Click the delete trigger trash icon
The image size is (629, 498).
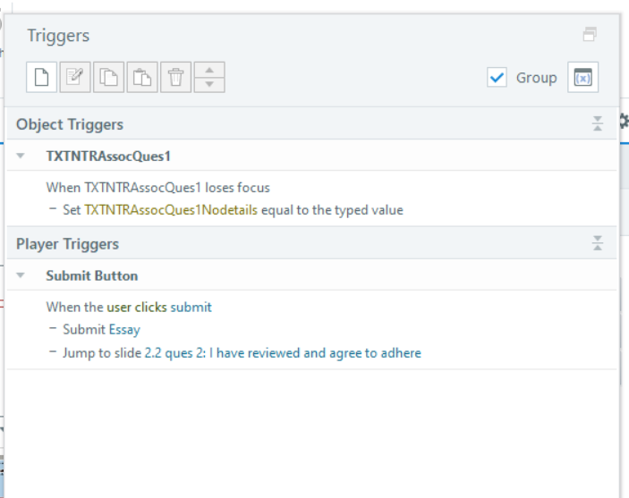pos(175,78)
